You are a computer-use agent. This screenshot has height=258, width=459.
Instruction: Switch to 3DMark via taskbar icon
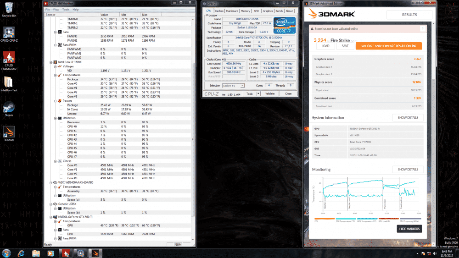tap(95, 253)
